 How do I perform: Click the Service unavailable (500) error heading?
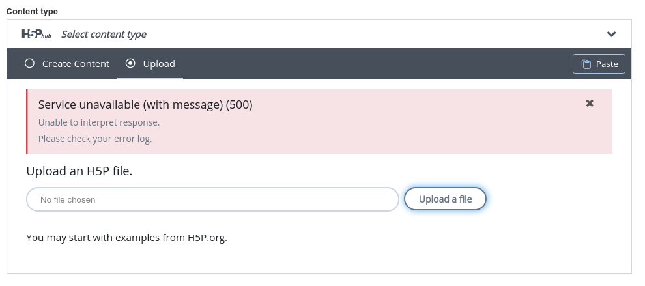[x=145, y=105]
